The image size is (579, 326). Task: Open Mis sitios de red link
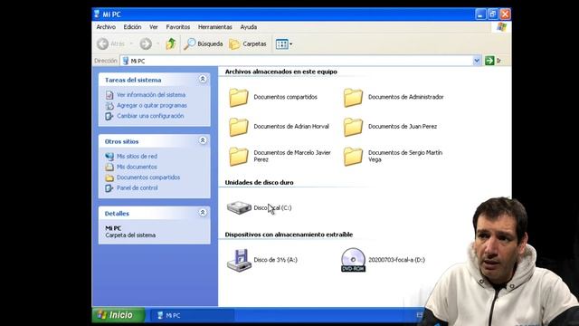tap(137, 157)
